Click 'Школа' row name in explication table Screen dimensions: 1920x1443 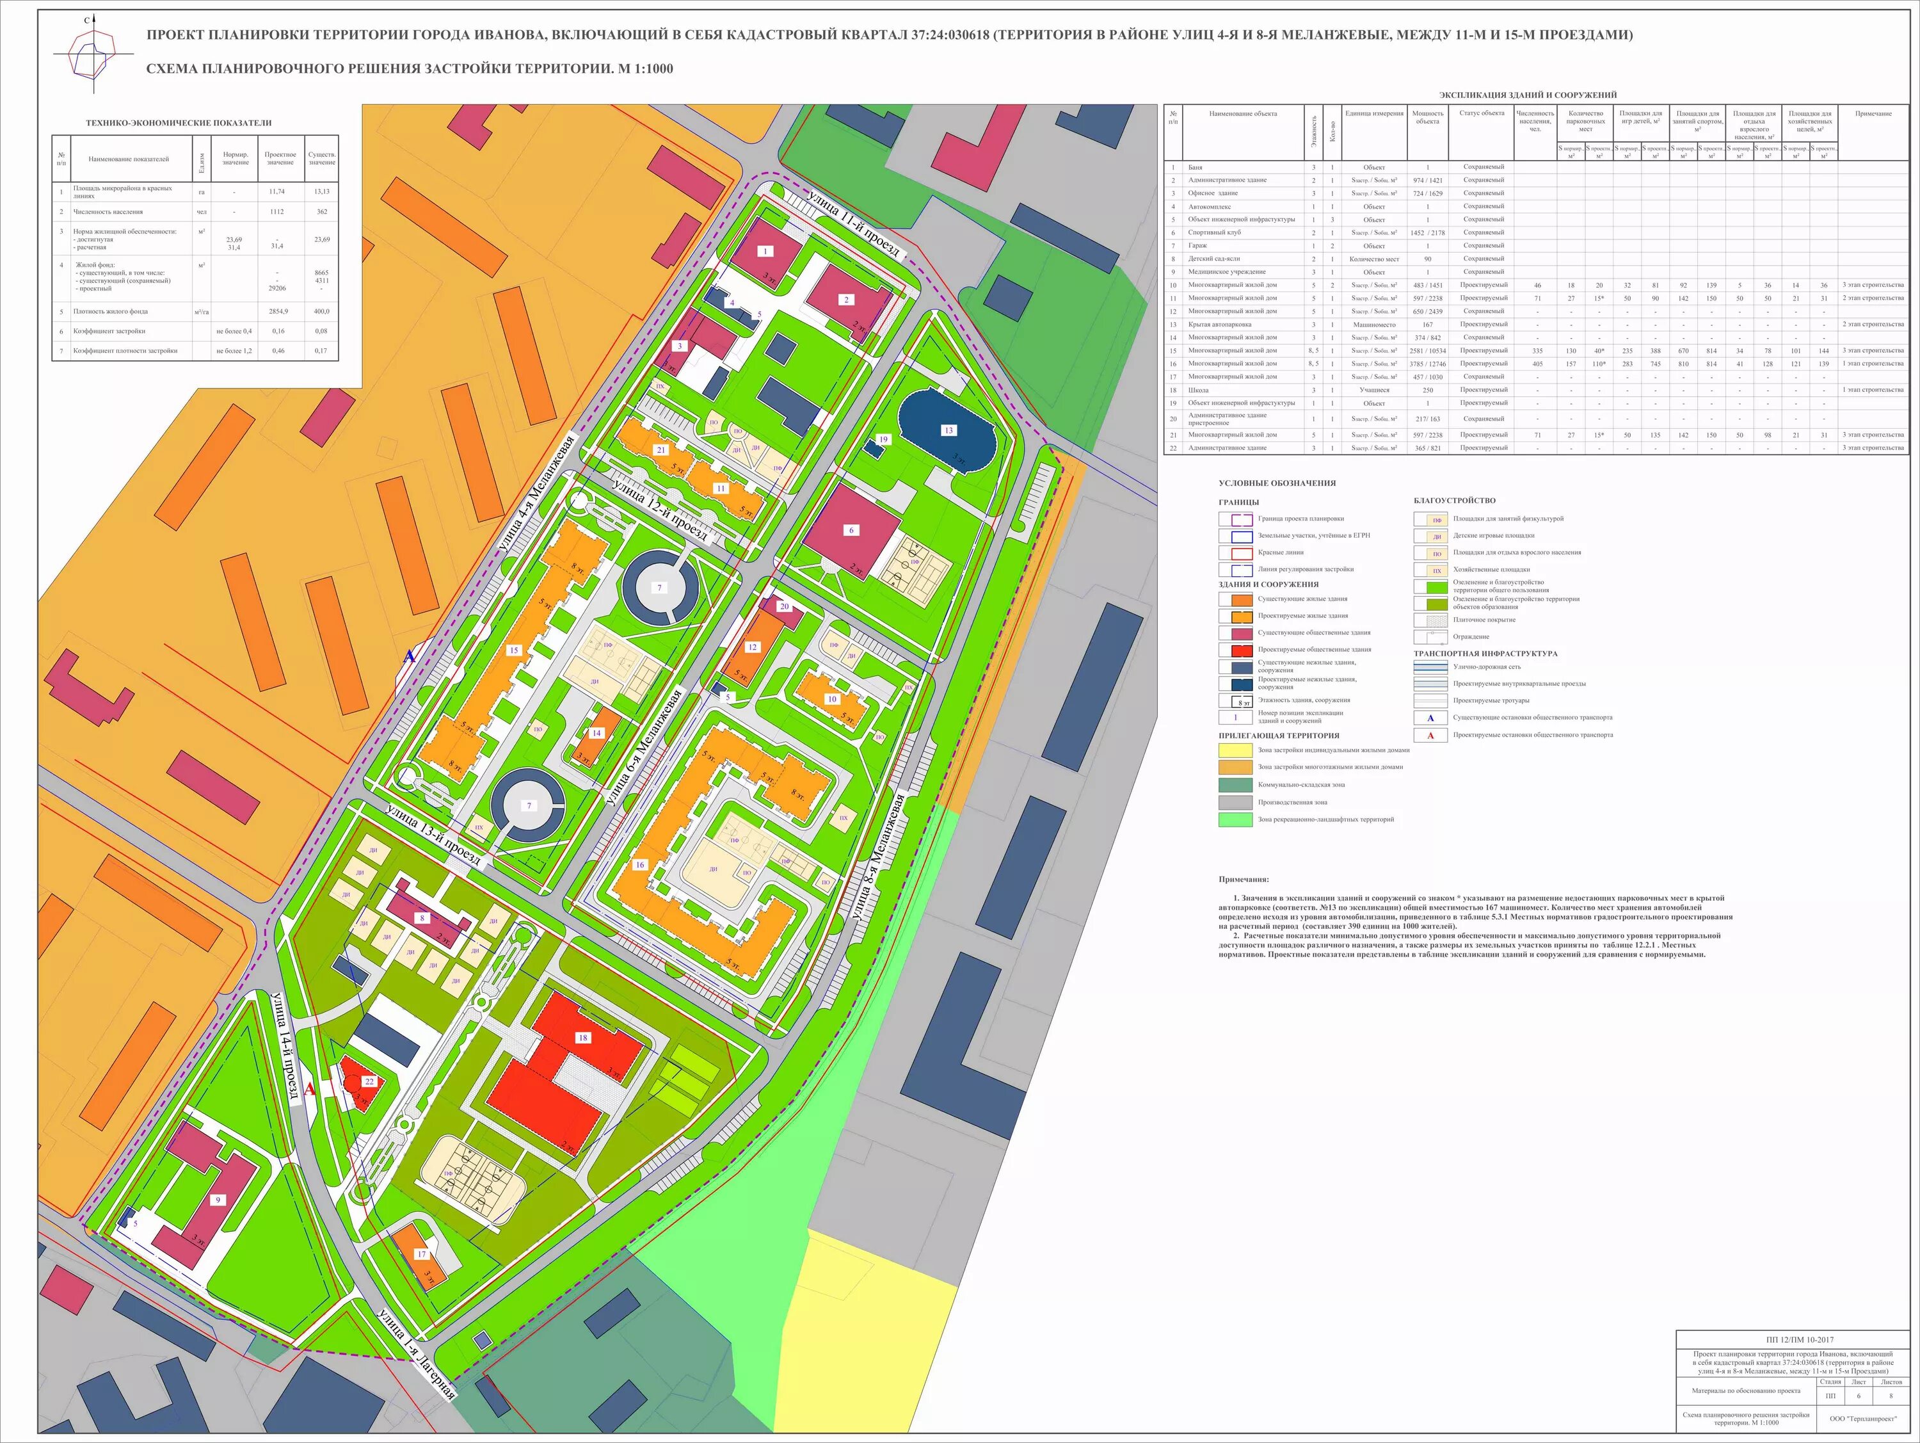(x=1199, y=390)
